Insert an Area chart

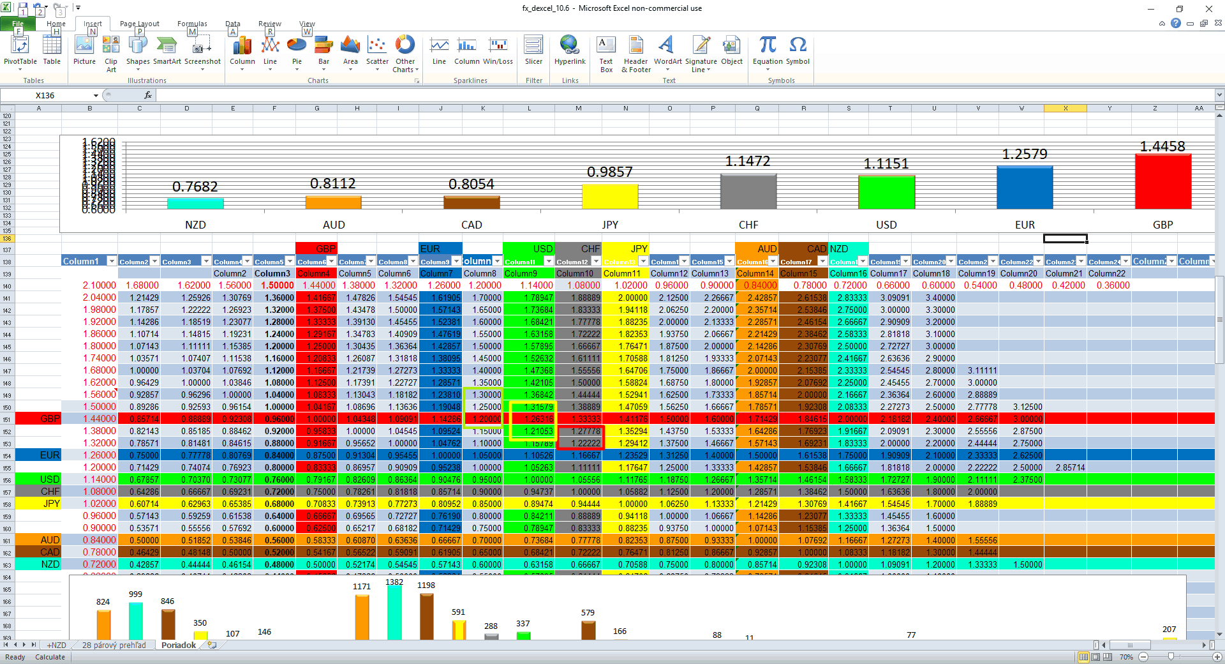[x=350, y=53]
